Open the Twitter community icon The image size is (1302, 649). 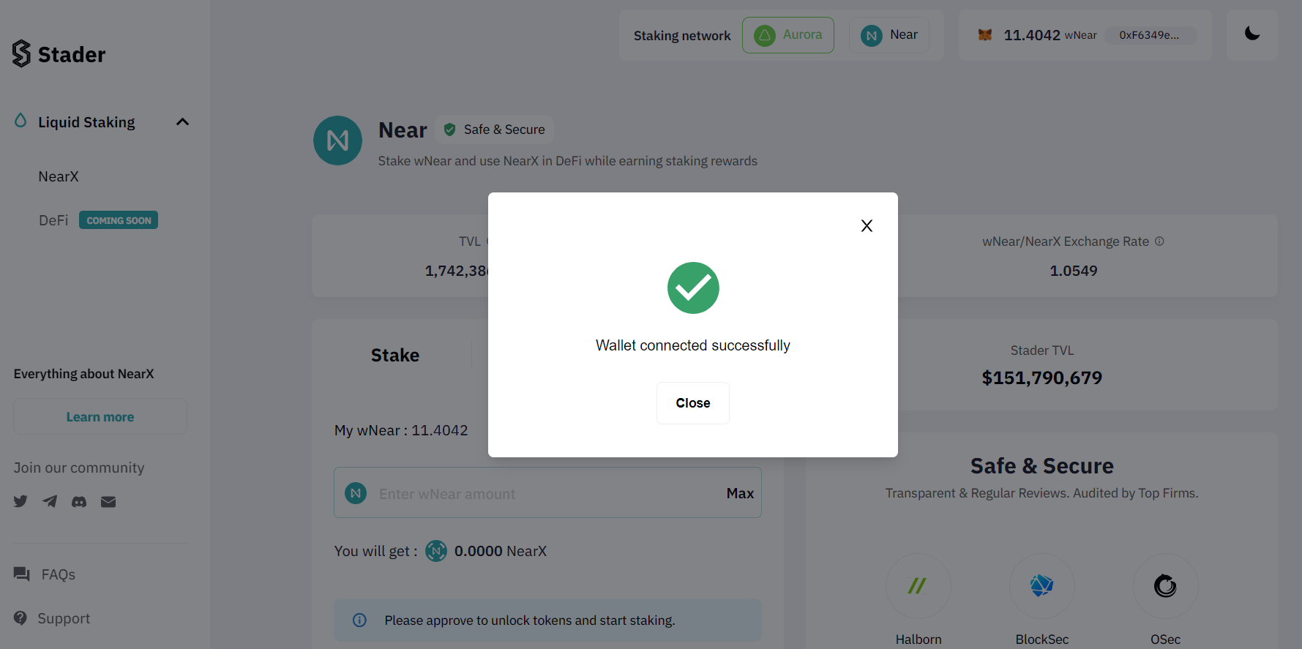coord(20,501)
